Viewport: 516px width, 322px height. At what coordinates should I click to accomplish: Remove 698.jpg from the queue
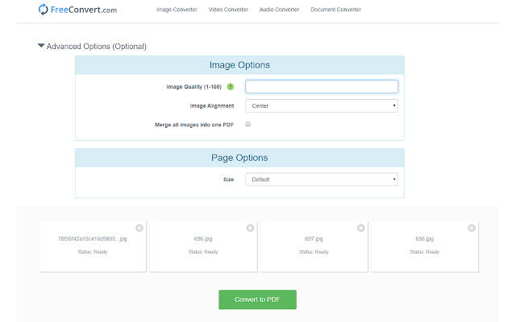tap(470, 228)
